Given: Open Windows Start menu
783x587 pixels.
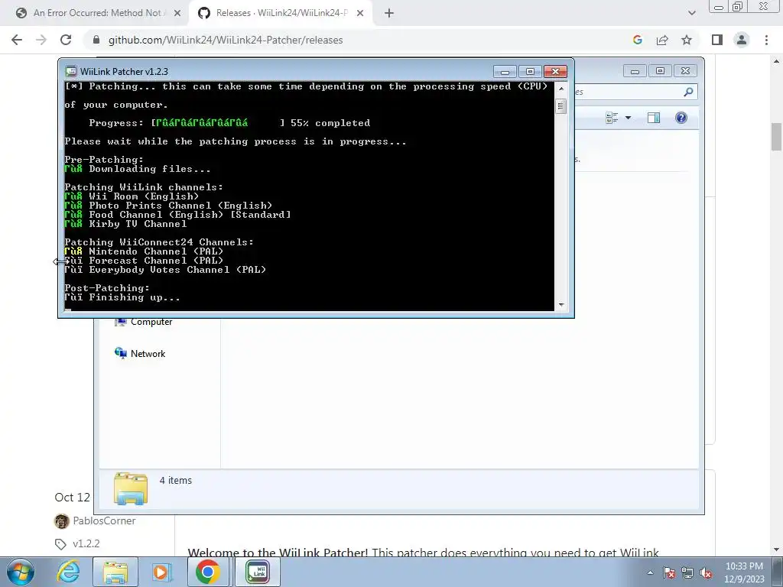Looking at the screenshot, I should (21, 572).
